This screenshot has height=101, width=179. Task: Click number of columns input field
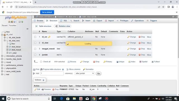(52, 74)
